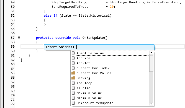Collapse the OnBarUpdate method region

click(19, 38)
